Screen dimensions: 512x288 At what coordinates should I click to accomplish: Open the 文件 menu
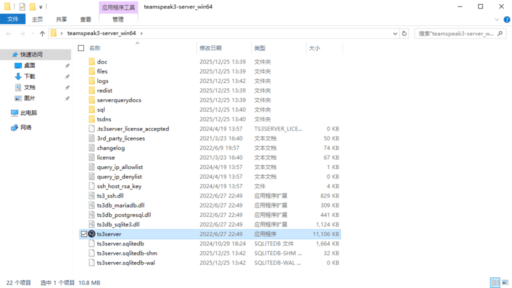click(x=12, y=19)
